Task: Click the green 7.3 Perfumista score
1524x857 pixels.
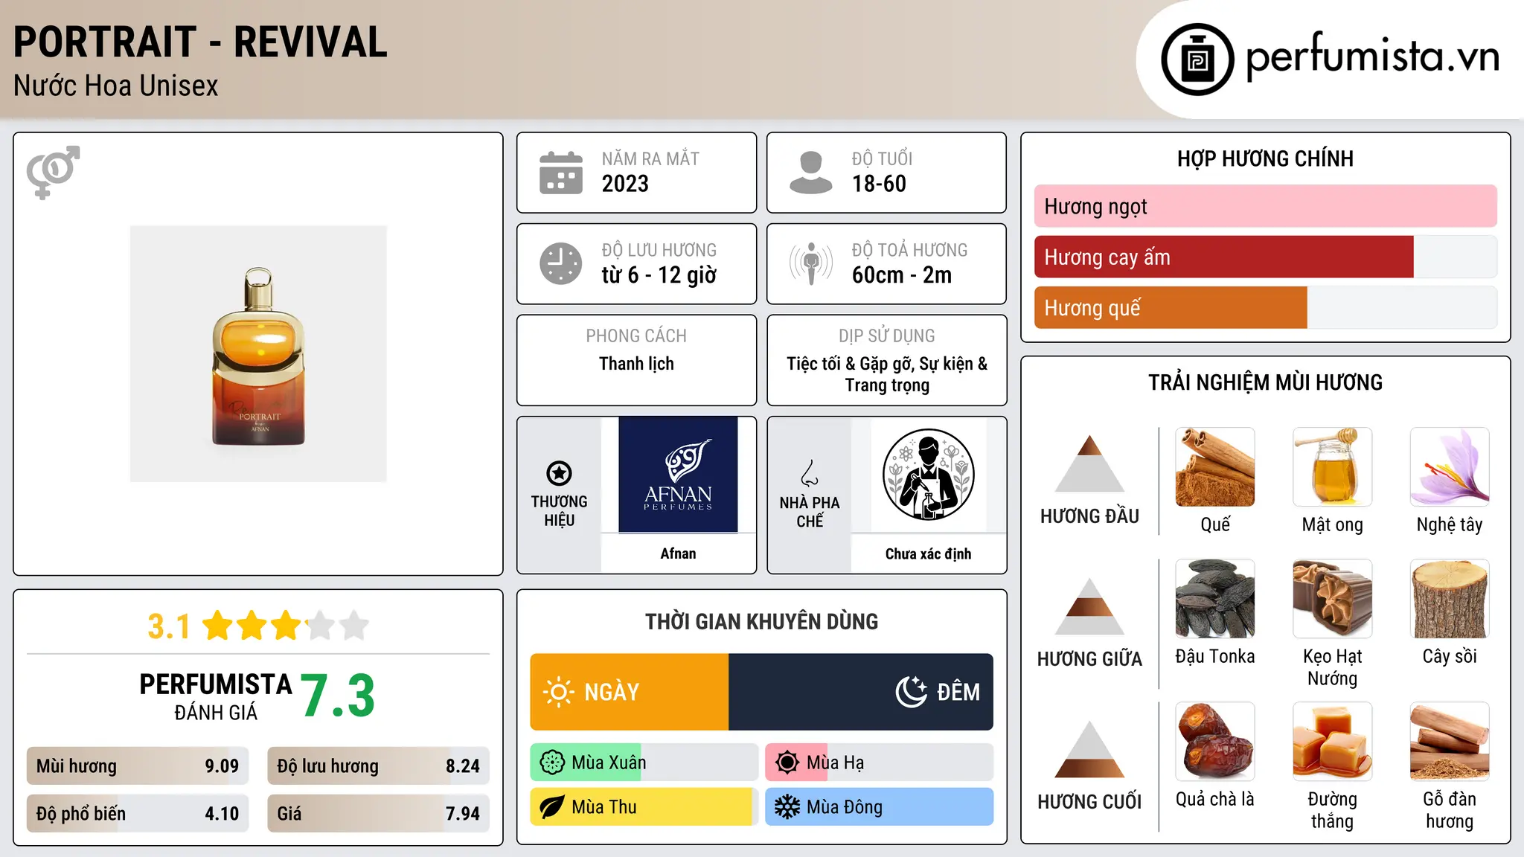Action: [x=338, y=696]
